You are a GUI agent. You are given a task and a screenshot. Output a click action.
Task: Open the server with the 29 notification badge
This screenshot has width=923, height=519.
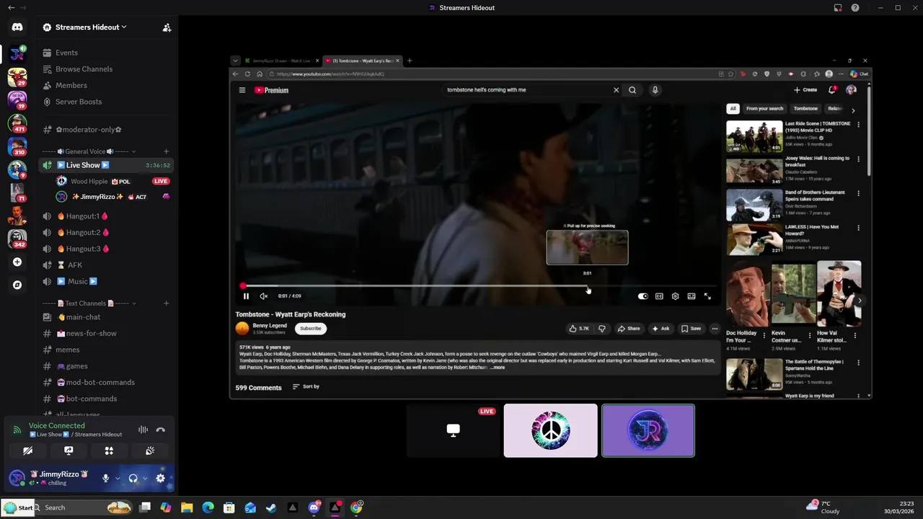click(x=17, y=76)
